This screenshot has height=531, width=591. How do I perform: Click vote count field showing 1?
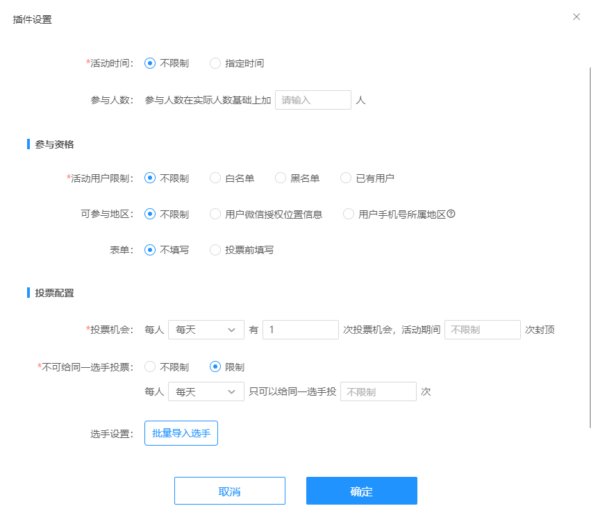pos(301,330)
